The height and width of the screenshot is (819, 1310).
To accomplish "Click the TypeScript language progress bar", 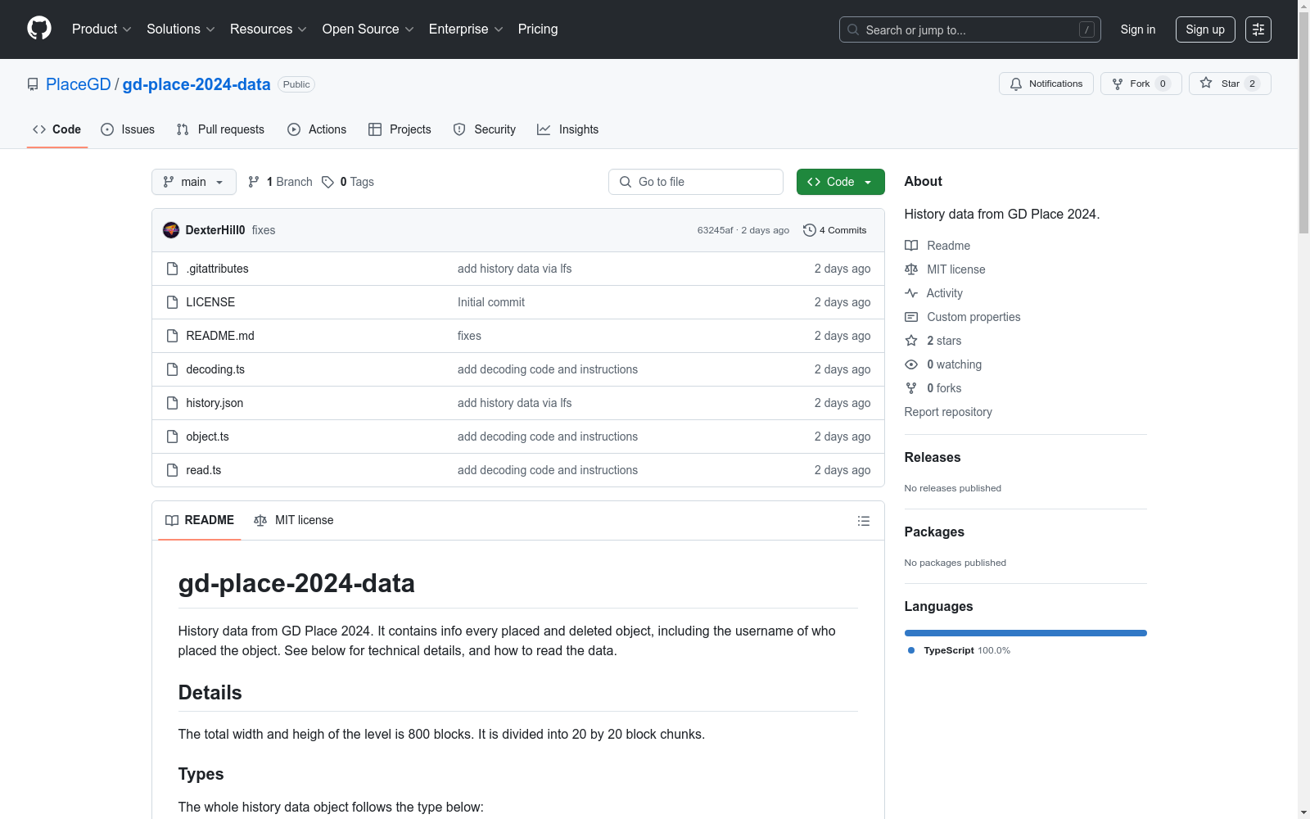I will click(1026, 633).
